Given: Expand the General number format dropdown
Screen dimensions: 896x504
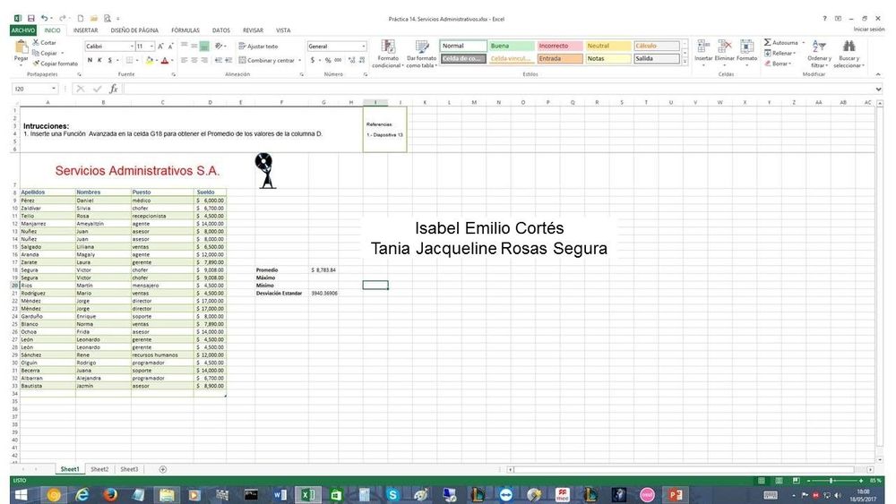Looking at the screenshot, I should coord(363,46).
